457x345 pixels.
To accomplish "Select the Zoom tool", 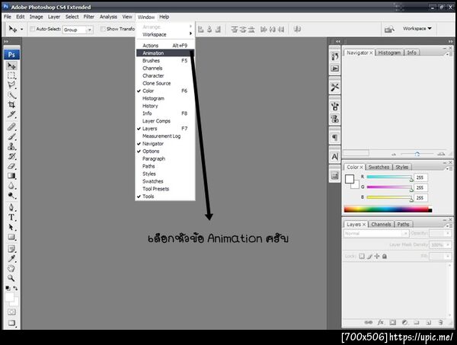I will coord(11,278).
